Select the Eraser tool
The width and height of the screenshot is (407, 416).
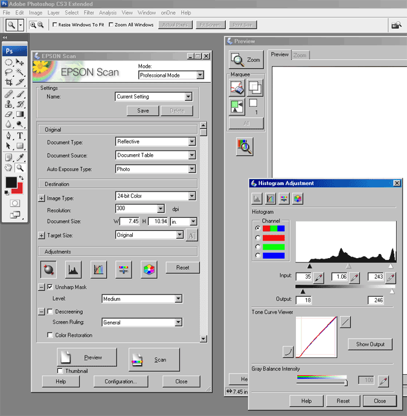coord(8,114)
